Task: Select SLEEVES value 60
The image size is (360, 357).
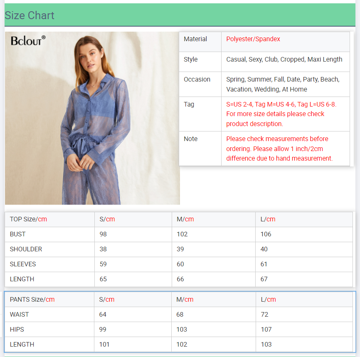Action: 180,264
